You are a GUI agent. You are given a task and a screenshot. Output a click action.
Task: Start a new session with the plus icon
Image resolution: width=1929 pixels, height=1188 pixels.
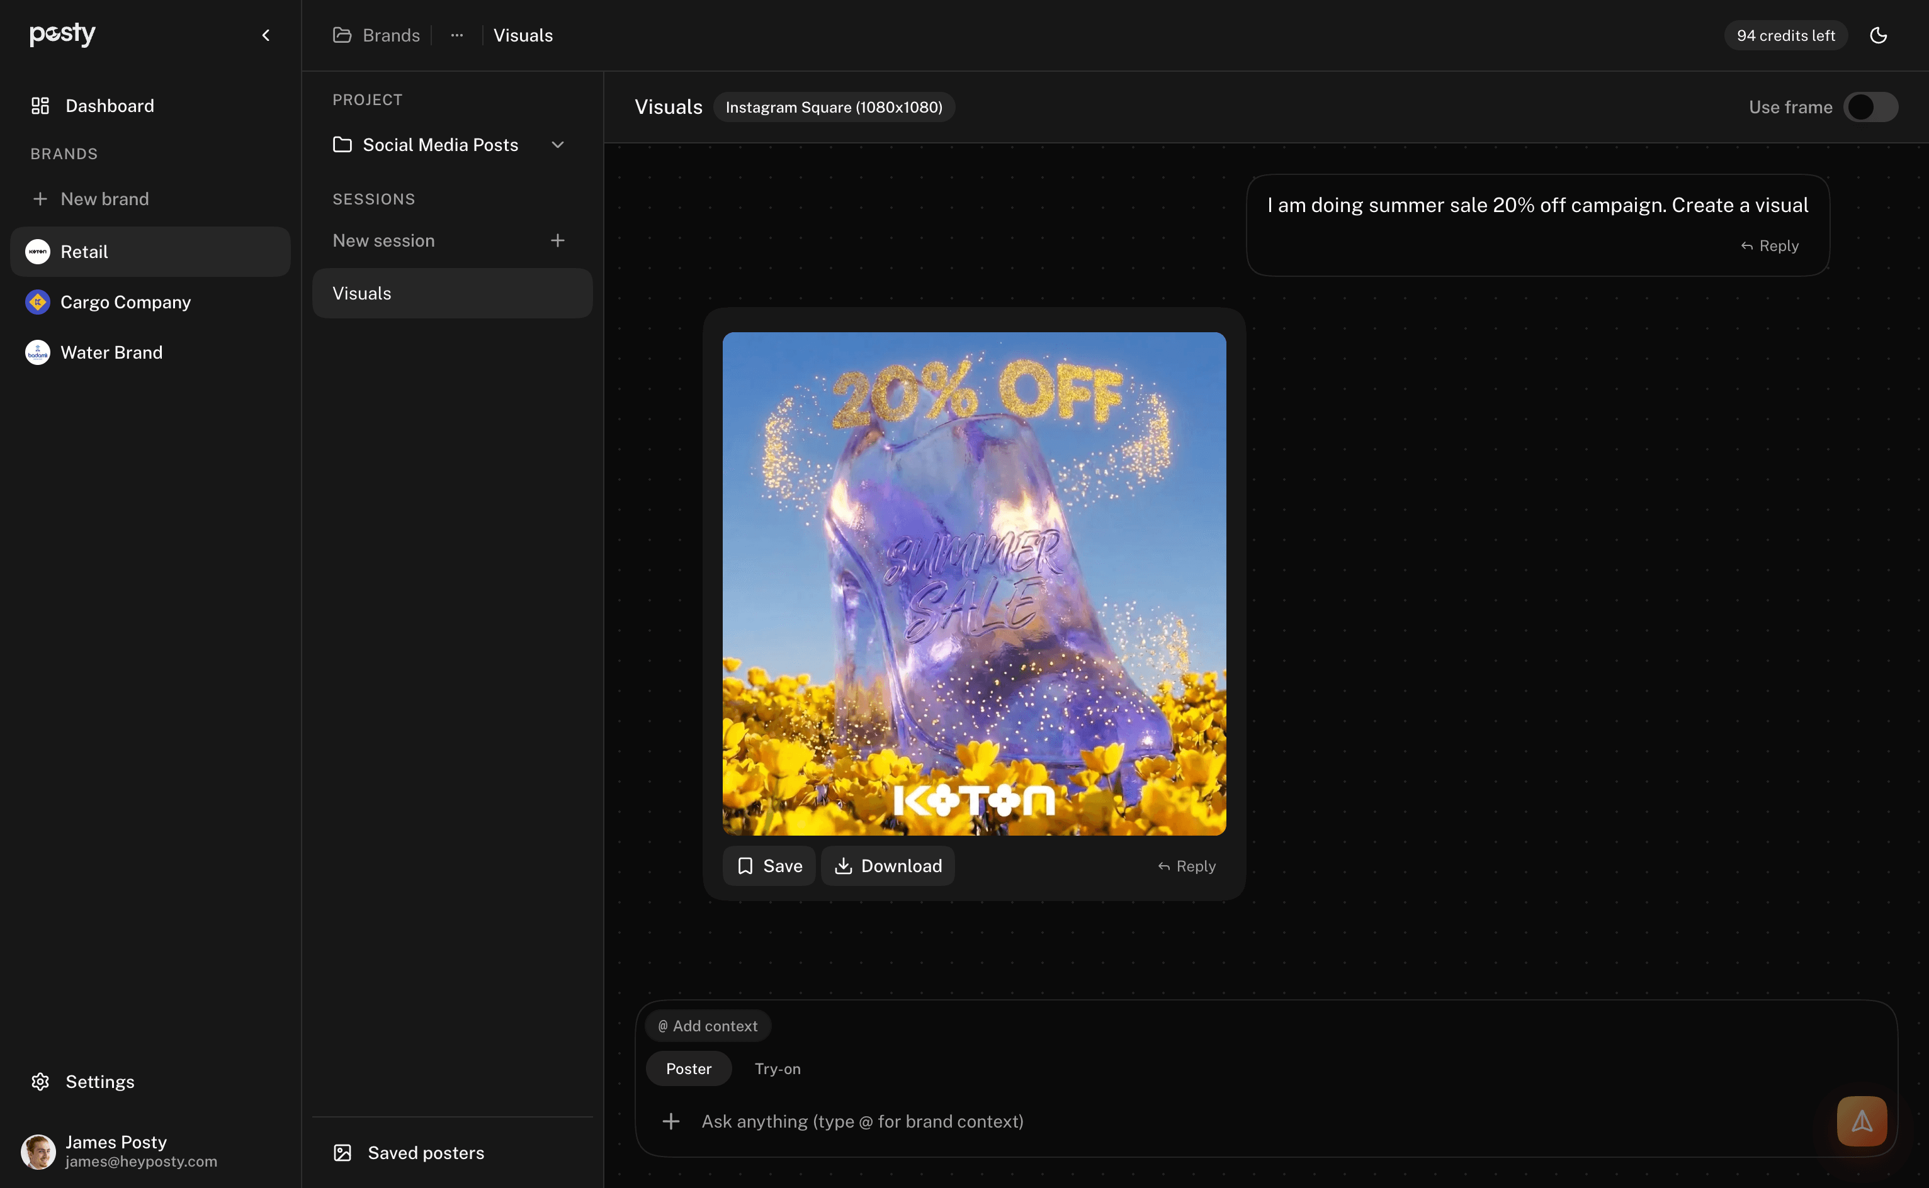click(557, 240)
